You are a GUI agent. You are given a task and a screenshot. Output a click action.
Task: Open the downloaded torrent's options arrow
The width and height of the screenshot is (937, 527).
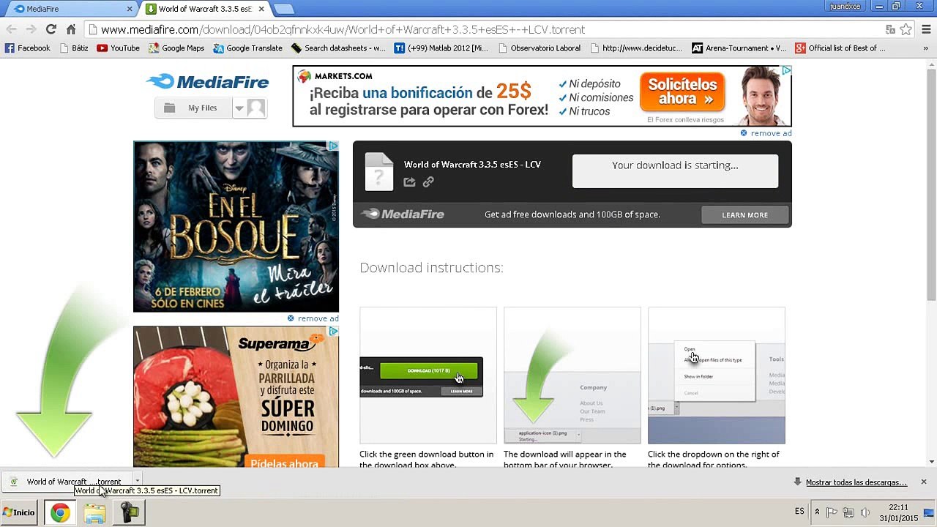[137, 482]
